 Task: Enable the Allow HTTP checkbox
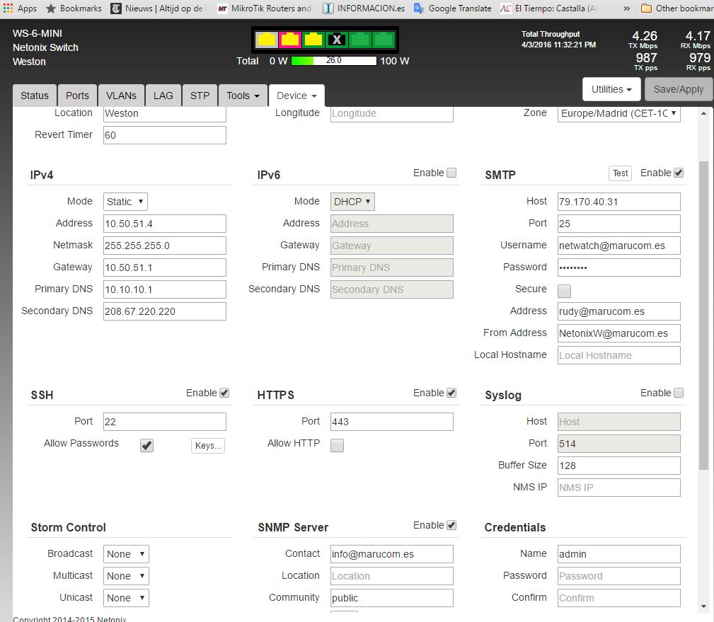click(338, 445)
